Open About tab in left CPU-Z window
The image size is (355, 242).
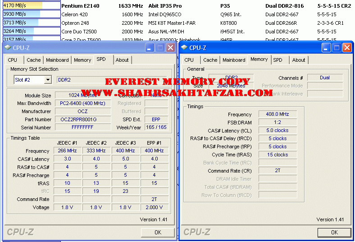click(122, 60)
